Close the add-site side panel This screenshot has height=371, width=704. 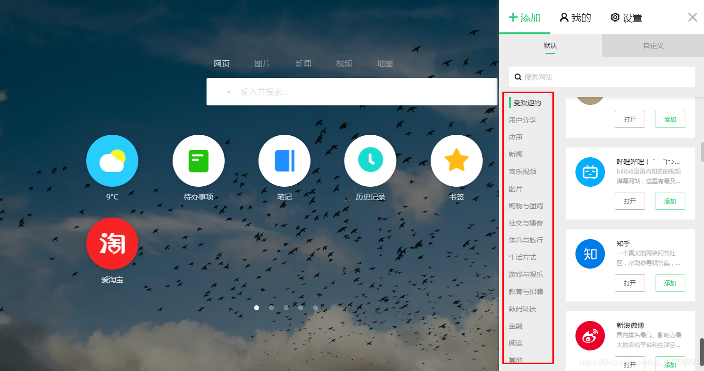(x=693, y=18)
